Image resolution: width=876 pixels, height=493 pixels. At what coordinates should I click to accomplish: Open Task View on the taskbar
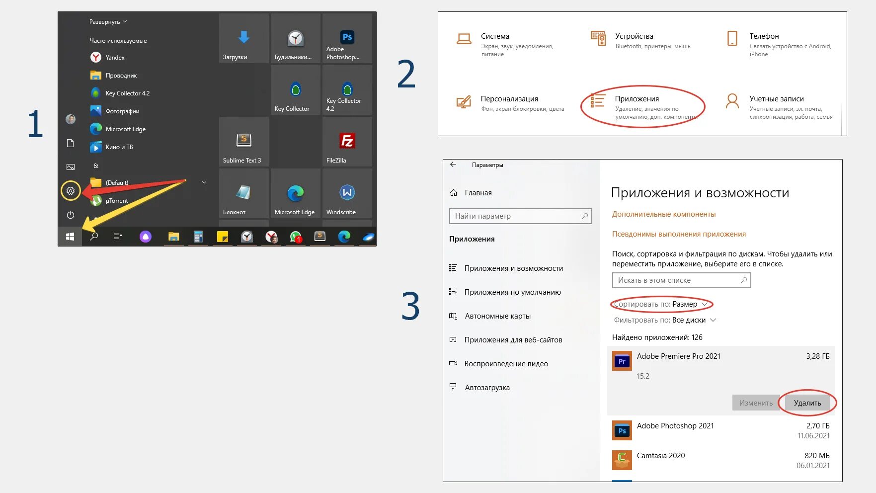click(x=118, y=237)
